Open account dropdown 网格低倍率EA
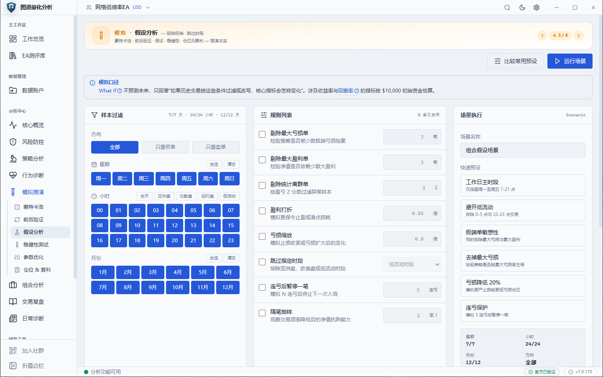Image resolution: width=603 pixels, height=377 pixels. pyautogui.click(x=118, y=8)
